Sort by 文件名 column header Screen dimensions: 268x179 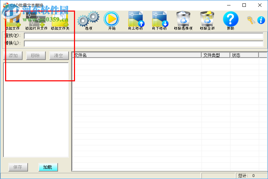pos(137,55)
